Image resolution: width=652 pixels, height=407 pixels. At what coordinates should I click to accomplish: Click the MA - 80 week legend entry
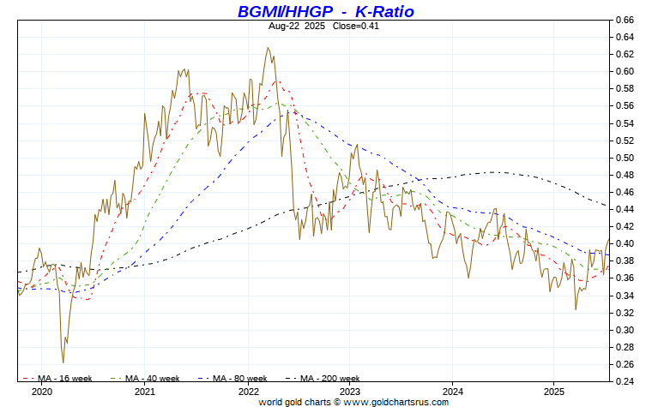[x=232, y=379]
